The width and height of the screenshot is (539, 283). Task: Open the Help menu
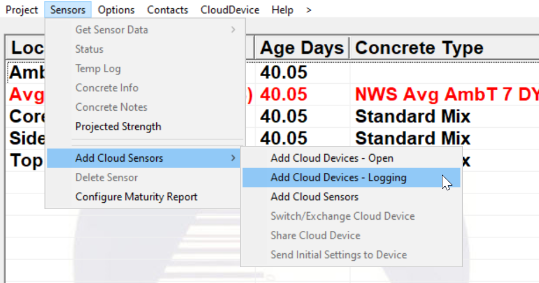[x=283, y=10]
